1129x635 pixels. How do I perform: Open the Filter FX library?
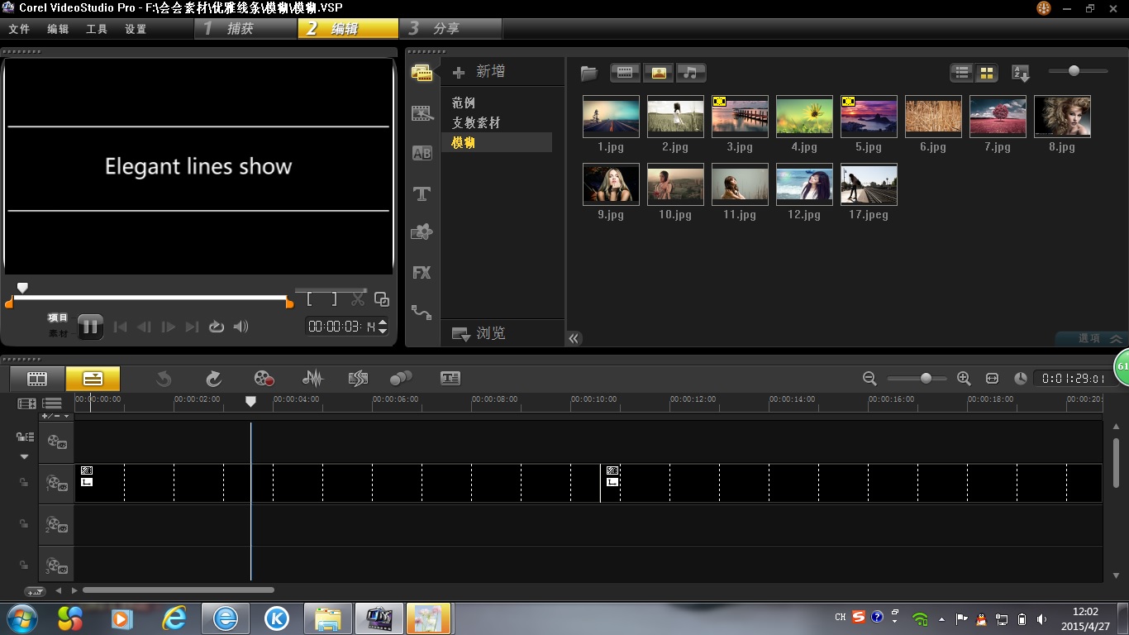pyautogui.click(x=422, y=272)
